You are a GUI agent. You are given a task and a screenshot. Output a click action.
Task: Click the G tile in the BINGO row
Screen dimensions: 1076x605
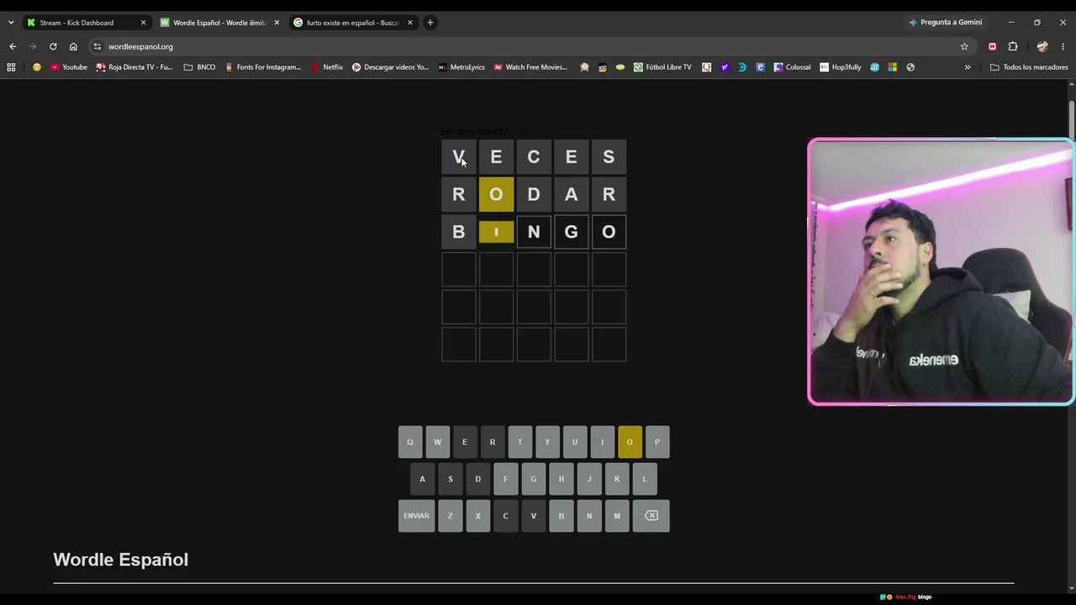(571, 232)
